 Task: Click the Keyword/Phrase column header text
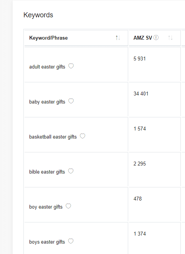(48, 38)
